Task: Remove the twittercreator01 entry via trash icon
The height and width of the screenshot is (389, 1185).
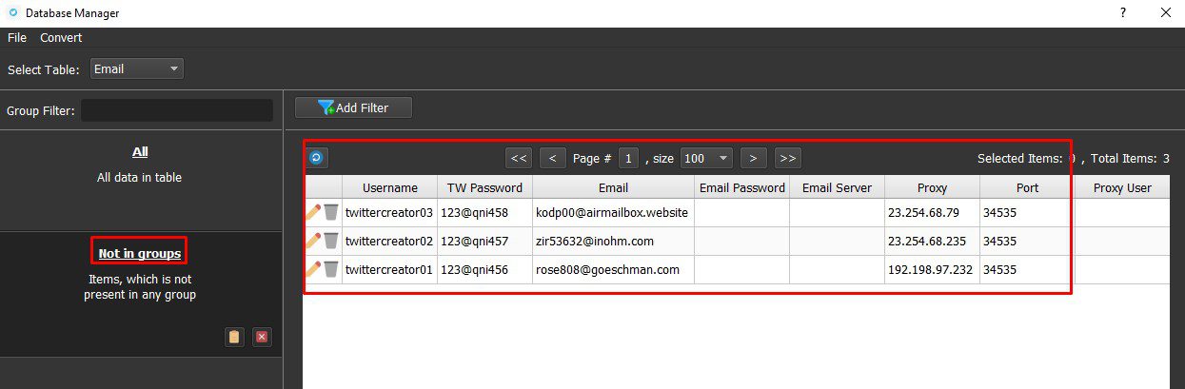Action: pyautogui.click(x=331, y=269)
